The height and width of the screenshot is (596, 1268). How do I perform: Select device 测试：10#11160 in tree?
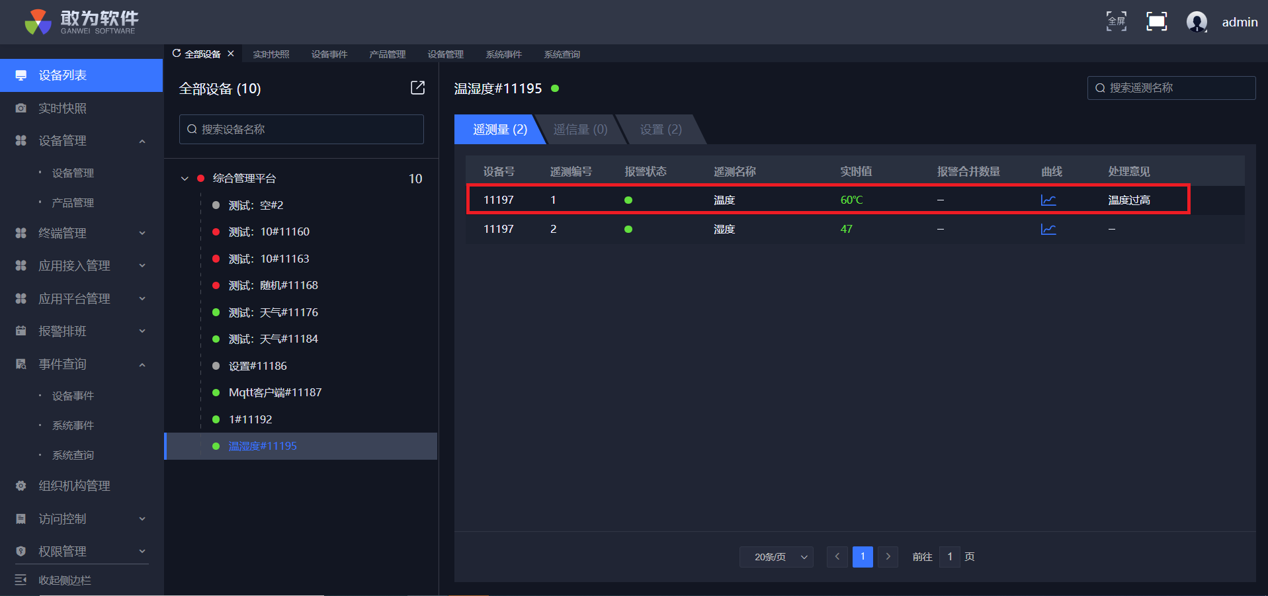(x=269, y=232)
